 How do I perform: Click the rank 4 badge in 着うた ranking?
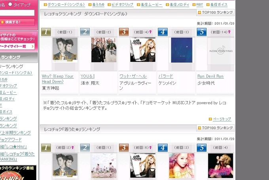coord(163,147)
